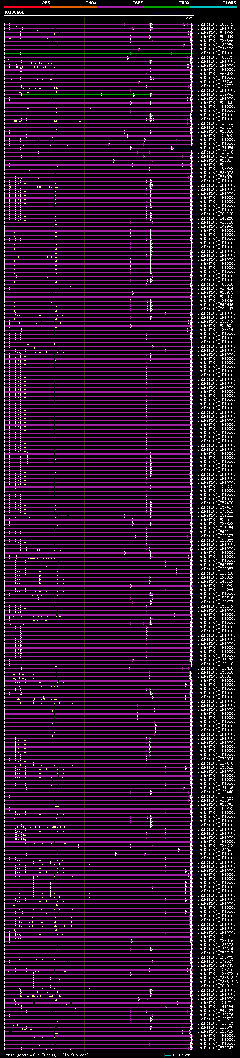Click hit label UniRef100_B5DE67
240x1058 pixels.
(x=215, y=936)
